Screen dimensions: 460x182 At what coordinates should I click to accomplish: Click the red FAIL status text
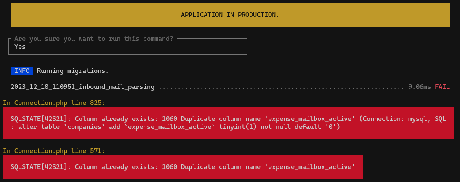(442, 87)
